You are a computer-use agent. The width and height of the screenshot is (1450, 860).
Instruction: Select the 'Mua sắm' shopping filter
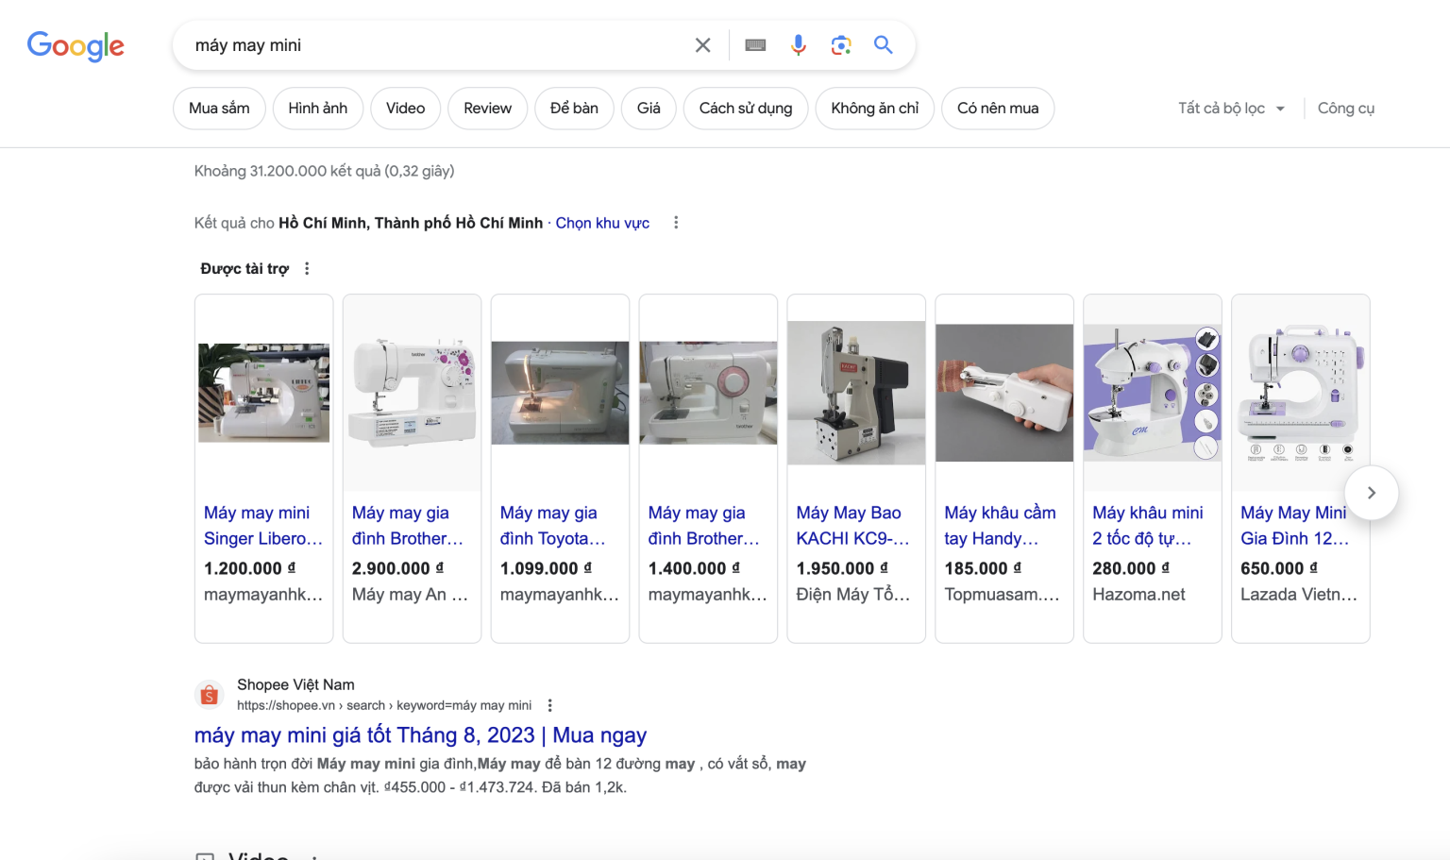219,109
